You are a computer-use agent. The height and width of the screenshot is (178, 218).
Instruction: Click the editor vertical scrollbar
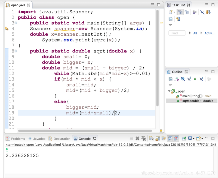point(157,58)
